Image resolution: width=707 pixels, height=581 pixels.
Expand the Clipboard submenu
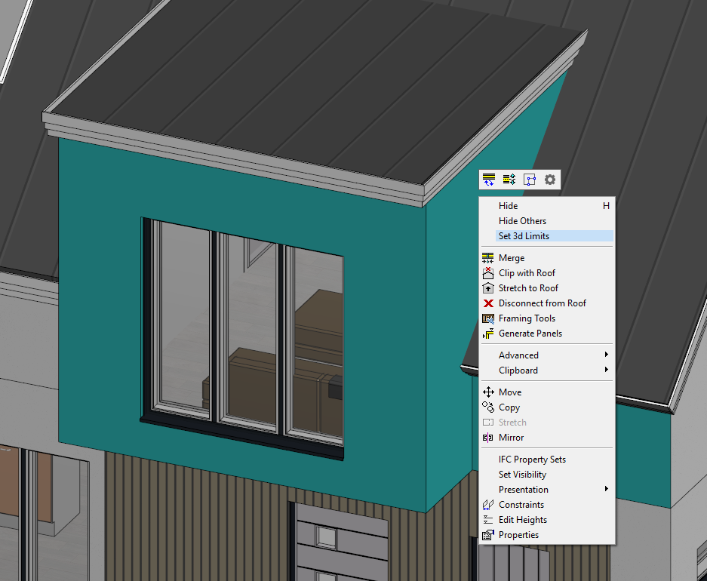pyautogui.click(x=518, y=370)
